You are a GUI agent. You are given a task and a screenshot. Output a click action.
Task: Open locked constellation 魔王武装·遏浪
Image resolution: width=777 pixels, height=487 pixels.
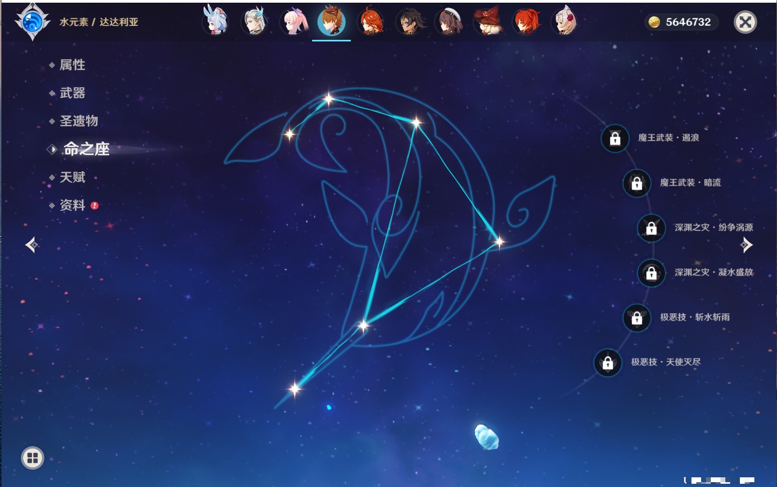coord(615,138)
